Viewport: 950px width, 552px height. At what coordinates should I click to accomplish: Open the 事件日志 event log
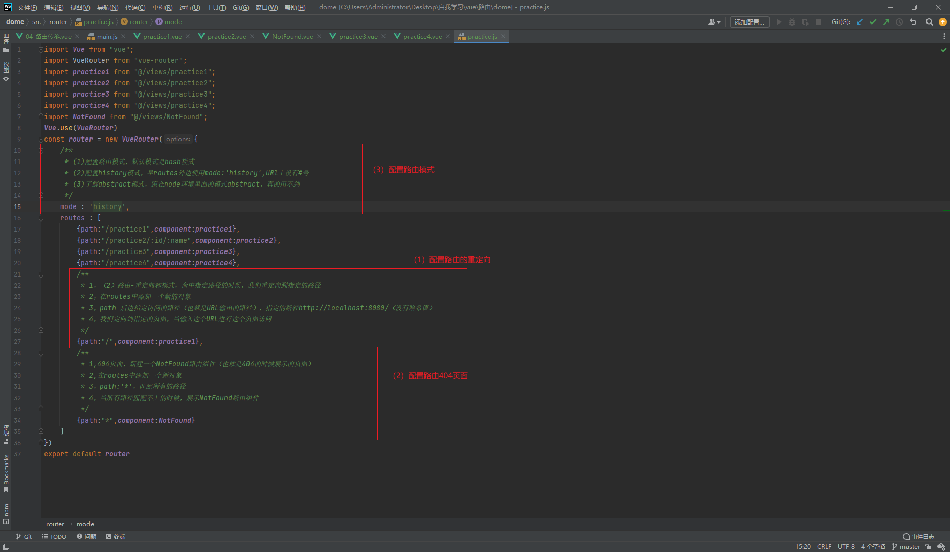[918, 537]
